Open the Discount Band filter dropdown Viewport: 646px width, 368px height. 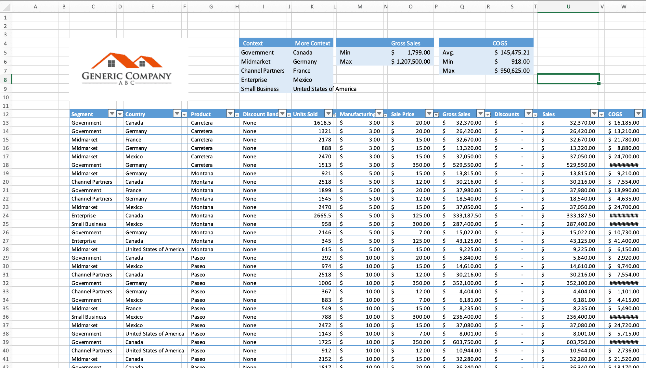pyautogui.click(x=282, y=114)
